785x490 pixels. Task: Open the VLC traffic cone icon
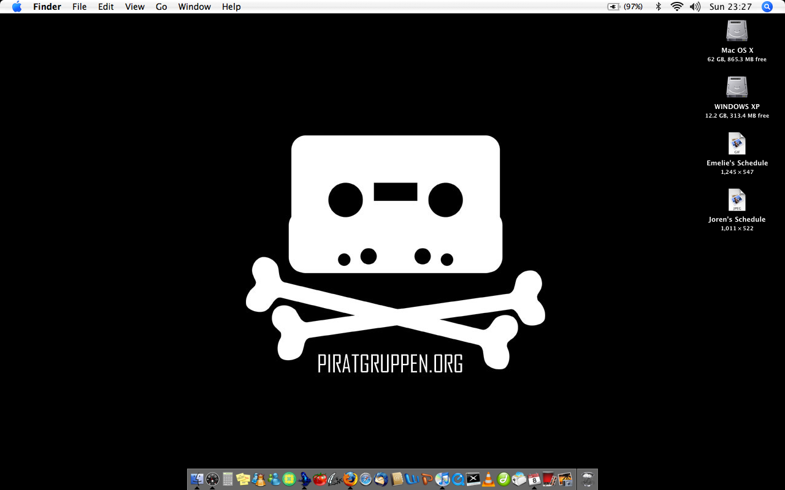coord(488,479)
